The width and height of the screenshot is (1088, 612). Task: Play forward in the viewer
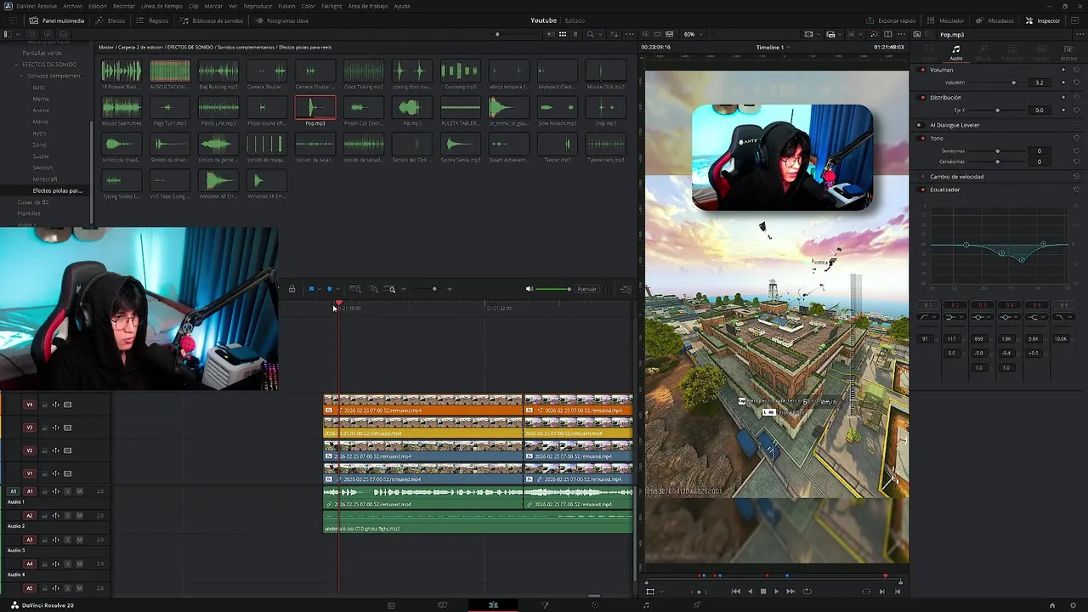point(776,591)
